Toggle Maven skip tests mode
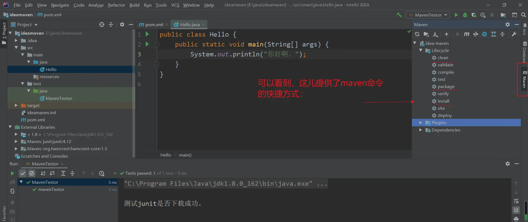 [x=485, y=34]
